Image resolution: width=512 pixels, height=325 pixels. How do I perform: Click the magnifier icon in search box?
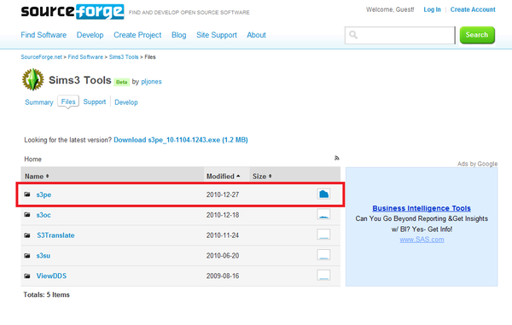pyautogui.click(x=353, y=35)
